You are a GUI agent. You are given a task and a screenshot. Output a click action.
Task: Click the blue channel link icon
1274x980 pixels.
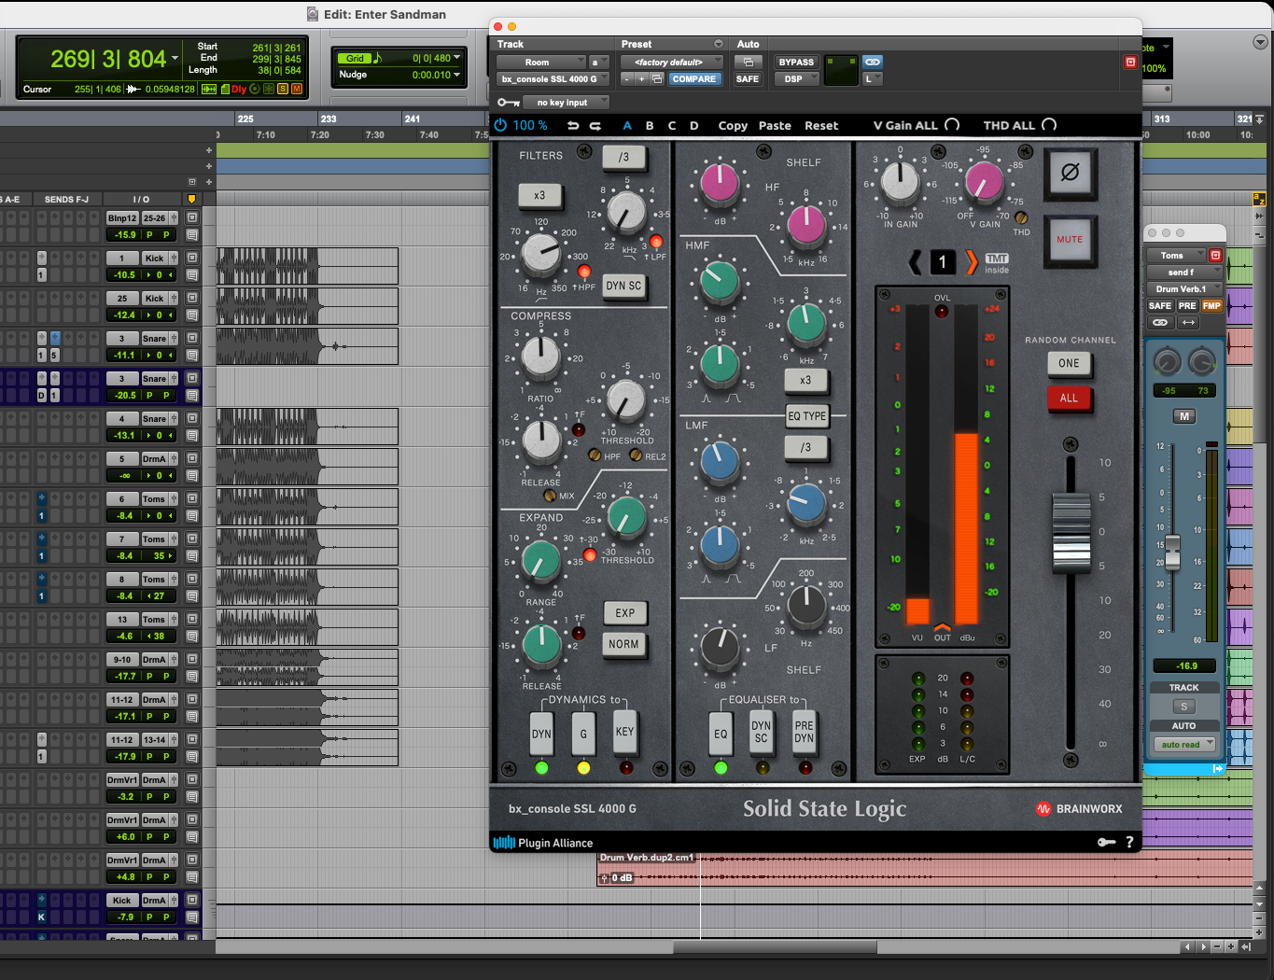(x=873, y=62)
